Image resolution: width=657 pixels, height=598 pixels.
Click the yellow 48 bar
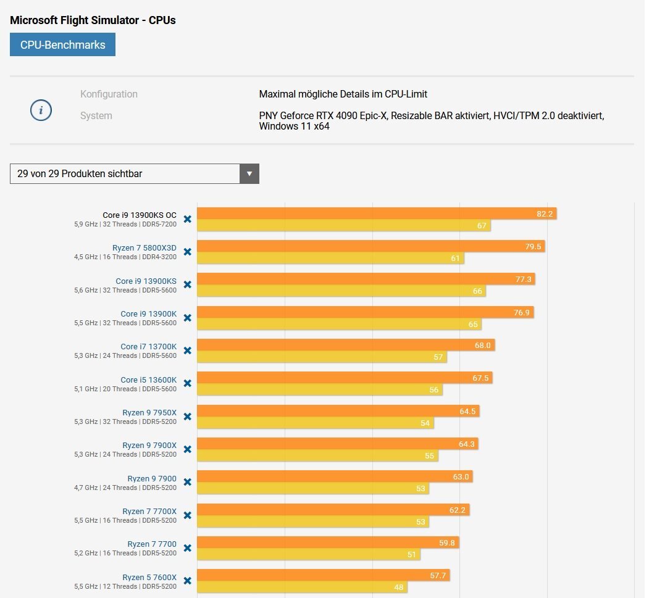[x=302, y=587]
